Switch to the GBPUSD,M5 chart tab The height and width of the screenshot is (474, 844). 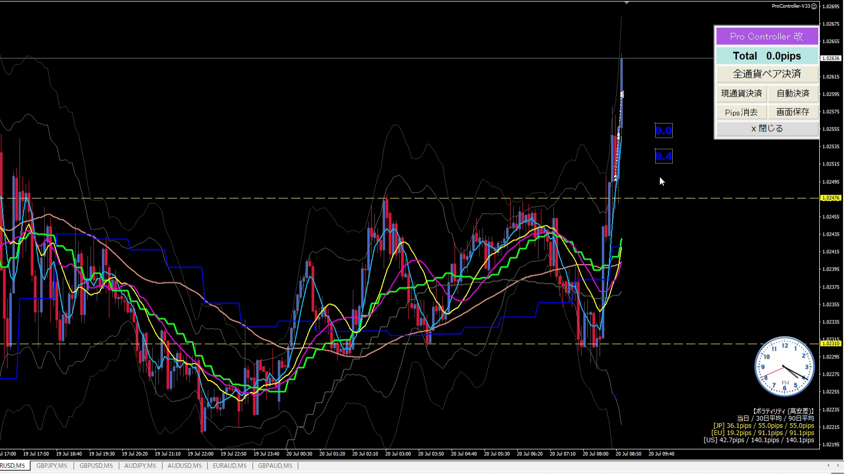point(96,466)
